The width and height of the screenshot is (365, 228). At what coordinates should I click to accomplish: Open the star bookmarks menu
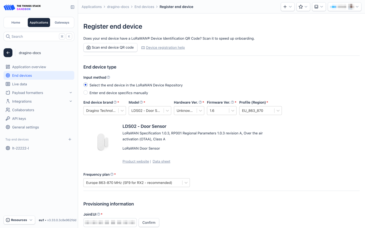[303, 7]
